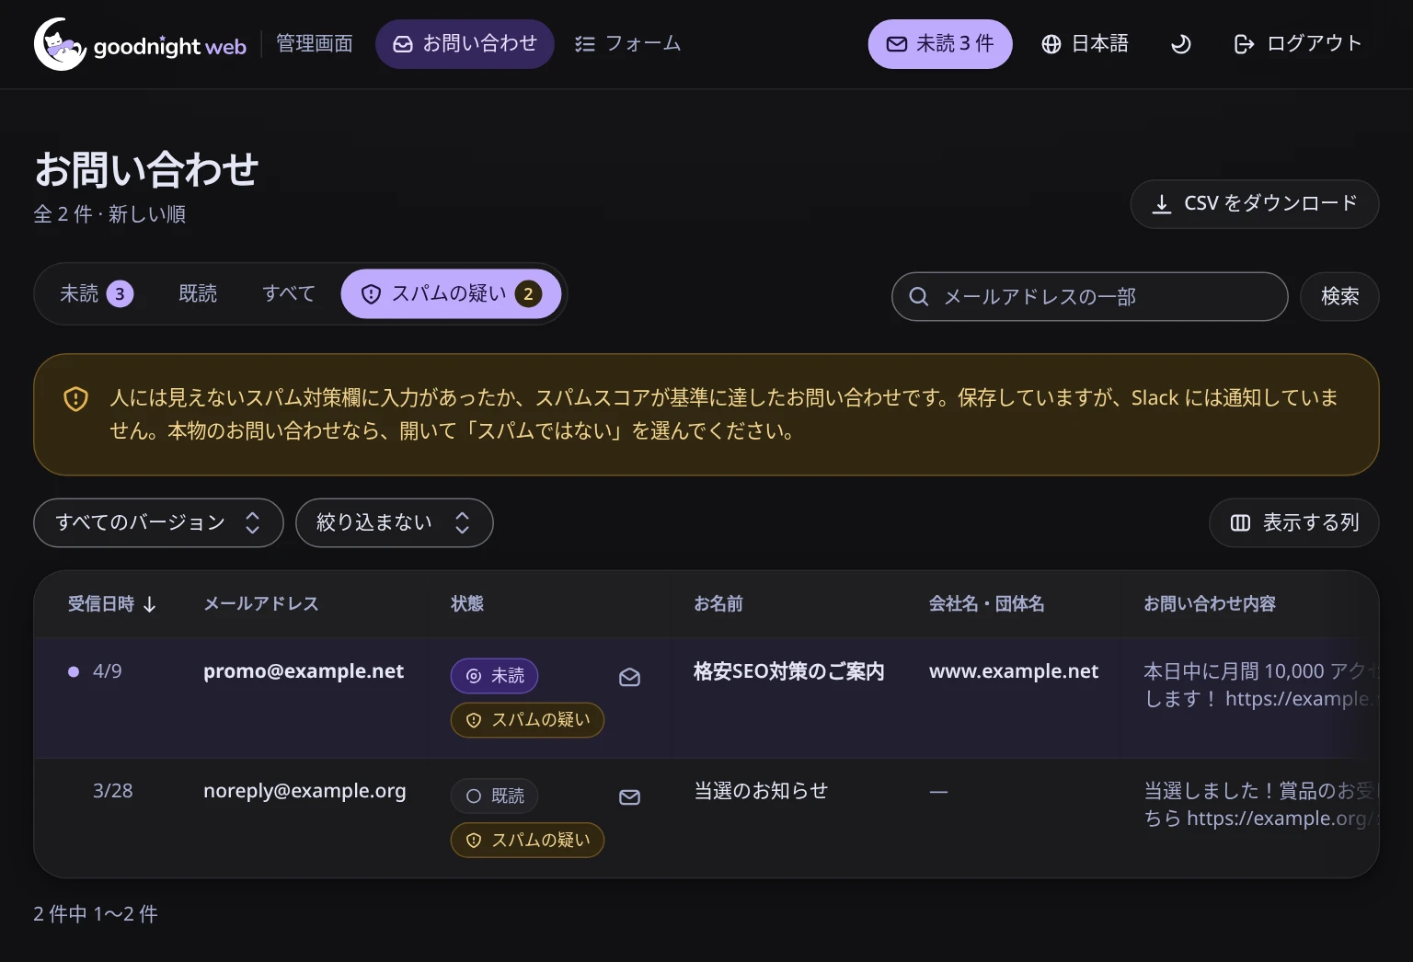The width and height of the screenshot is (1413, 962).
Task: Open 表示する列 column chooser
Action: (1294, 523)
